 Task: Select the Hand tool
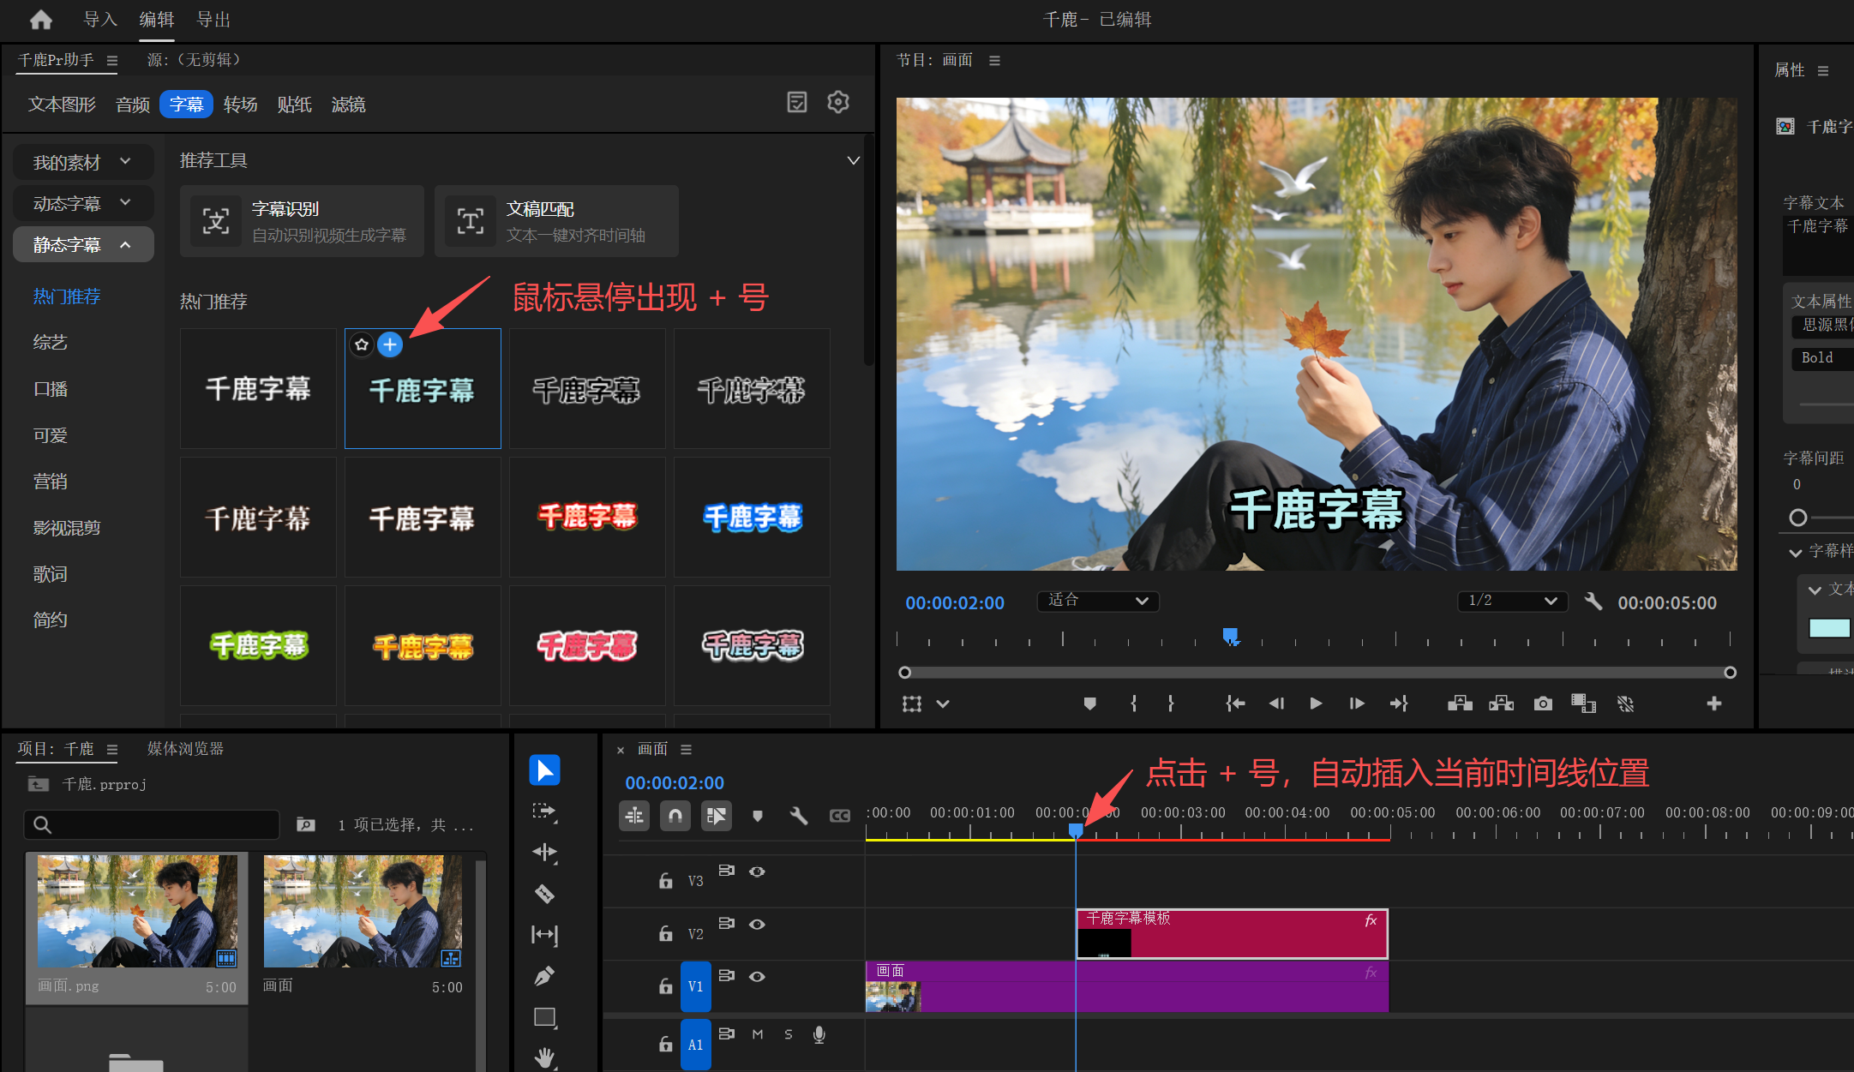click(544, 1057)
